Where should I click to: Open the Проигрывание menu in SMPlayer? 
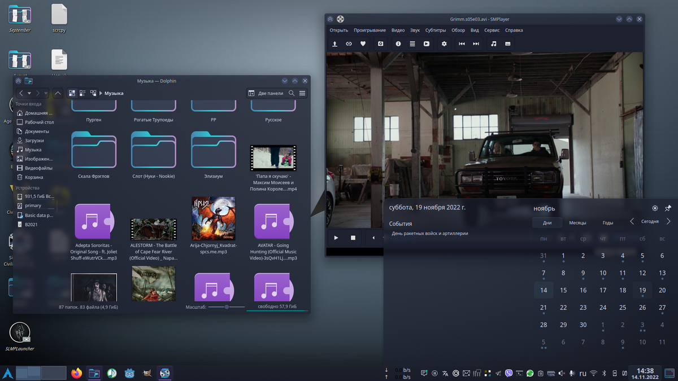coord(370,30)
